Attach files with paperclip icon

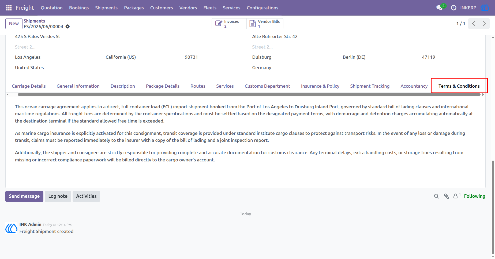tap(447, 196)
